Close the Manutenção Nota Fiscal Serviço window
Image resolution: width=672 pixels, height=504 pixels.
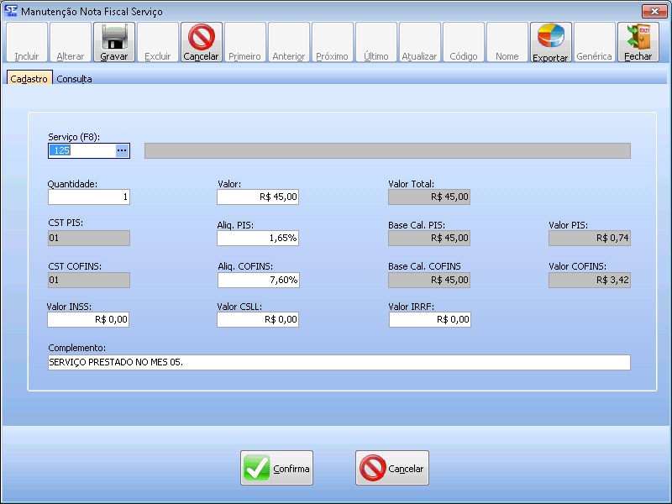coord(654,11)
